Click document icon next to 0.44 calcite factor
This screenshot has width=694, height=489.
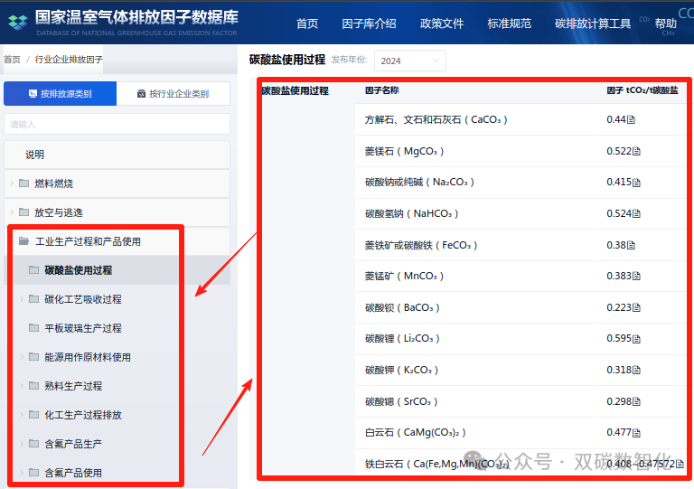pos(632,120)
